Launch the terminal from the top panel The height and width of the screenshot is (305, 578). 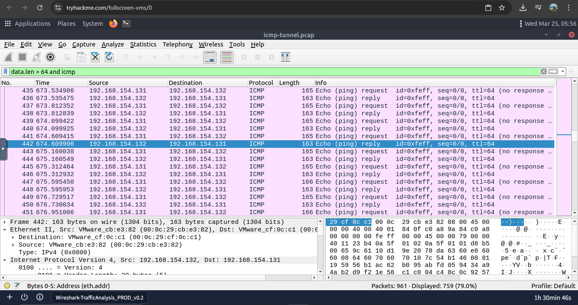pyautogui.click(x=126, y=24)
